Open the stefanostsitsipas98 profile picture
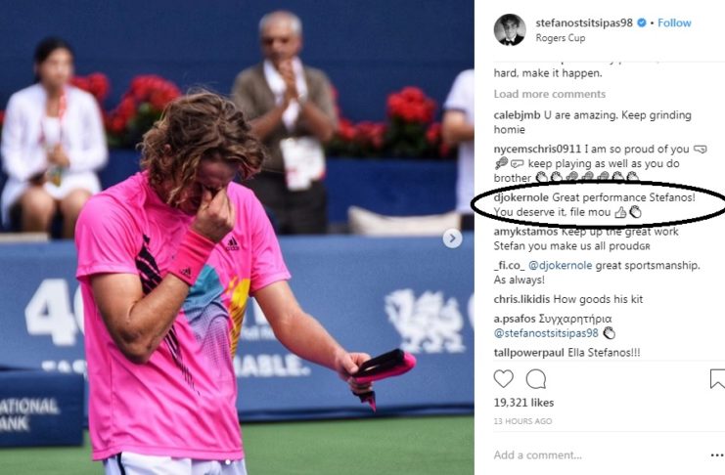The height and width of the screenshot is (475, 725). (x=510, y=29)
